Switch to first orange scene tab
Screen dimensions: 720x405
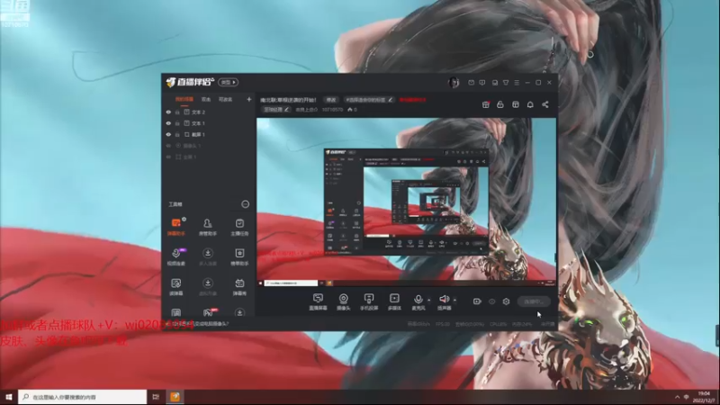(184, 99)
